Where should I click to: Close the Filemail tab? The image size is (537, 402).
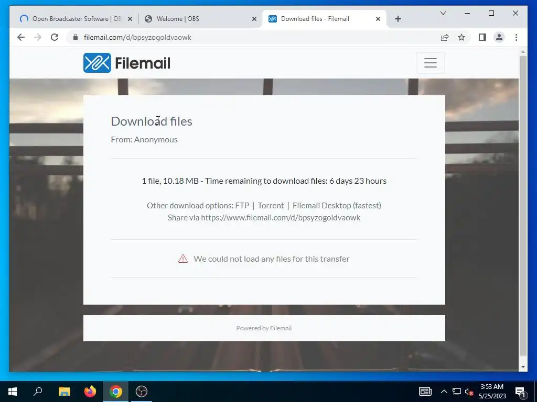pos(378,19)
